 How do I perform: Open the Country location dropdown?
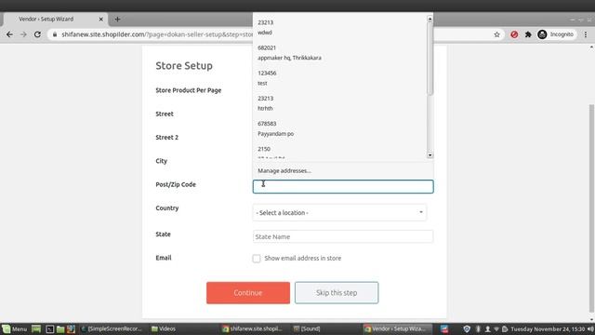click(339, 213)
